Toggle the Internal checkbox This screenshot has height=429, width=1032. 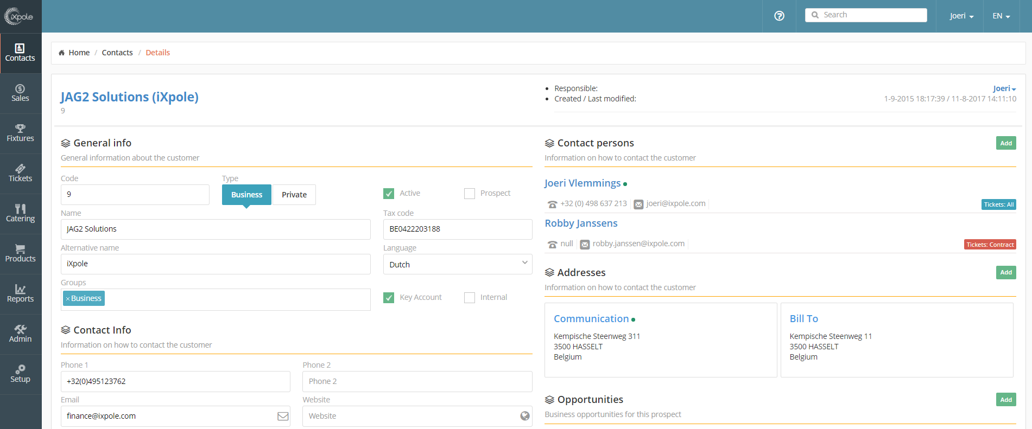(x=470, y=298)
